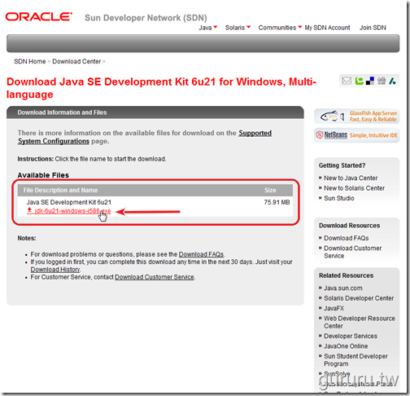Go to Download Center breadcrumb
410x396 pixels.
[x=76, y=61]
